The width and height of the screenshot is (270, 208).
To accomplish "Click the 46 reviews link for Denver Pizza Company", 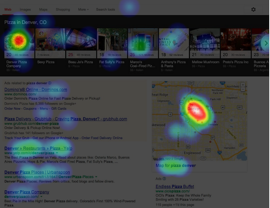I will click(x=22, y=55).
